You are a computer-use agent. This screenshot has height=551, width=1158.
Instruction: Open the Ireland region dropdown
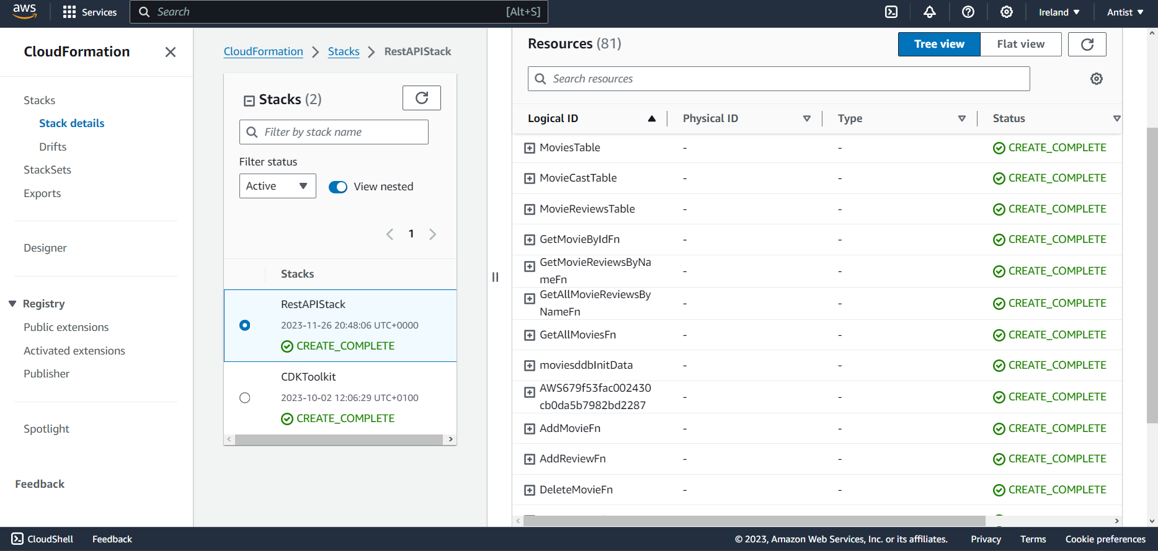pos(1059,12)
